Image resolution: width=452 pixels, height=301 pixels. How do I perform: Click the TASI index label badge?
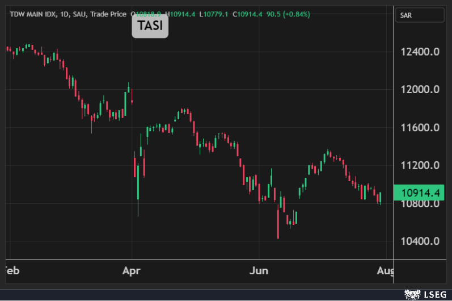coord(150,26)
